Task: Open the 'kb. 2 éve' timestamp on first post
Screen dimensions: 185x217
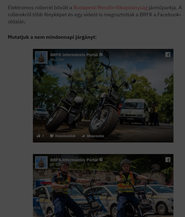Action: [x=57, y=59]
